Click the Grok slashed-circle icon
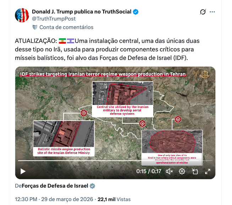232x205 pixels. 203,12
